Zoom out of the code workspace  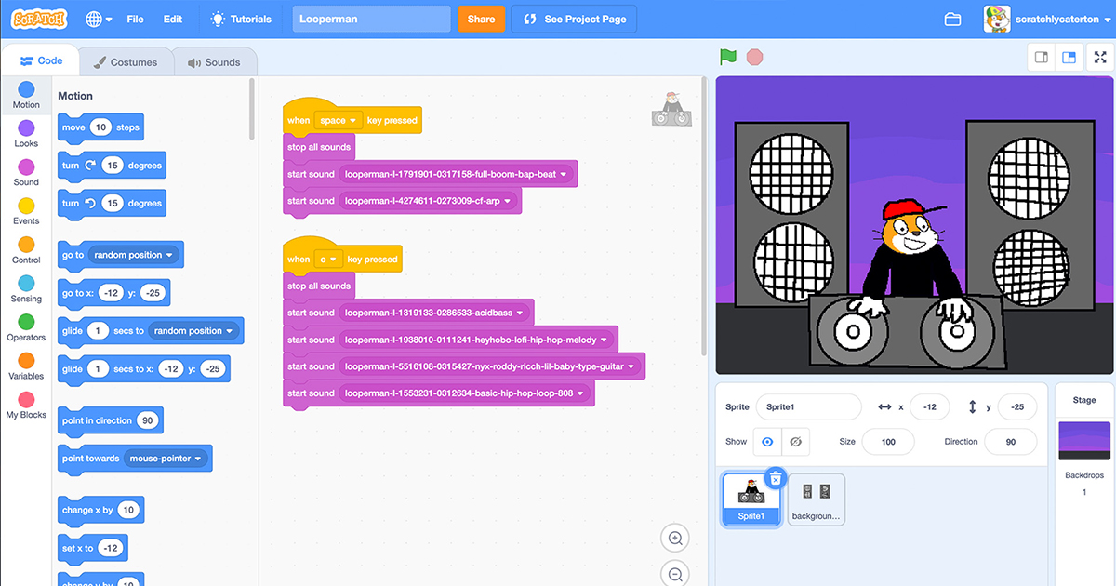[676, 574]
